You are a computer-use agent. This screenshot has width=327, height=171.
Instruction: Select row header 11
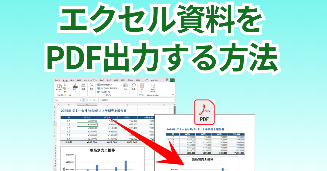tap(55, 143)
